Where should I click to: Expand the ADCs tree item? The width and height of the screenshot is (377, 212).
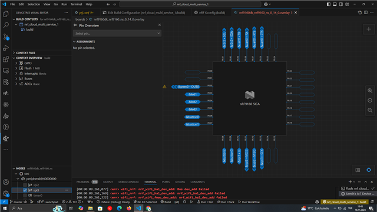tap(16, 84)
